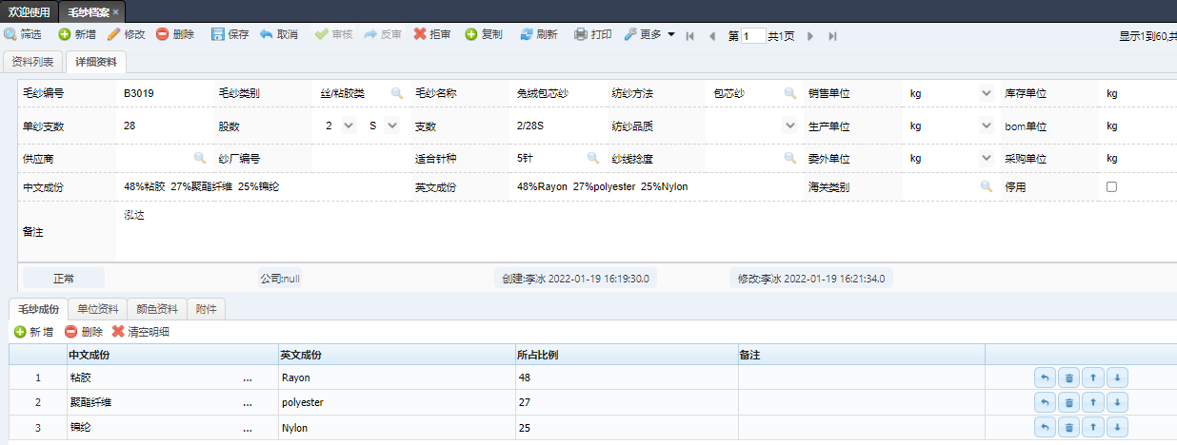This screenshot has height=445, width=1177.
Task: Click 新增 in the 毛纱成份 detail toolbar
Action: tap(33, 332)
